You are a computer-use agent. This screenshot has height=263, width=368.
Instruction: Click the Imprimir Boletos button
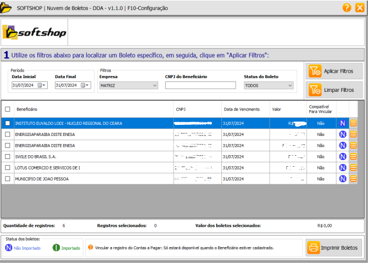click(334, 248)
